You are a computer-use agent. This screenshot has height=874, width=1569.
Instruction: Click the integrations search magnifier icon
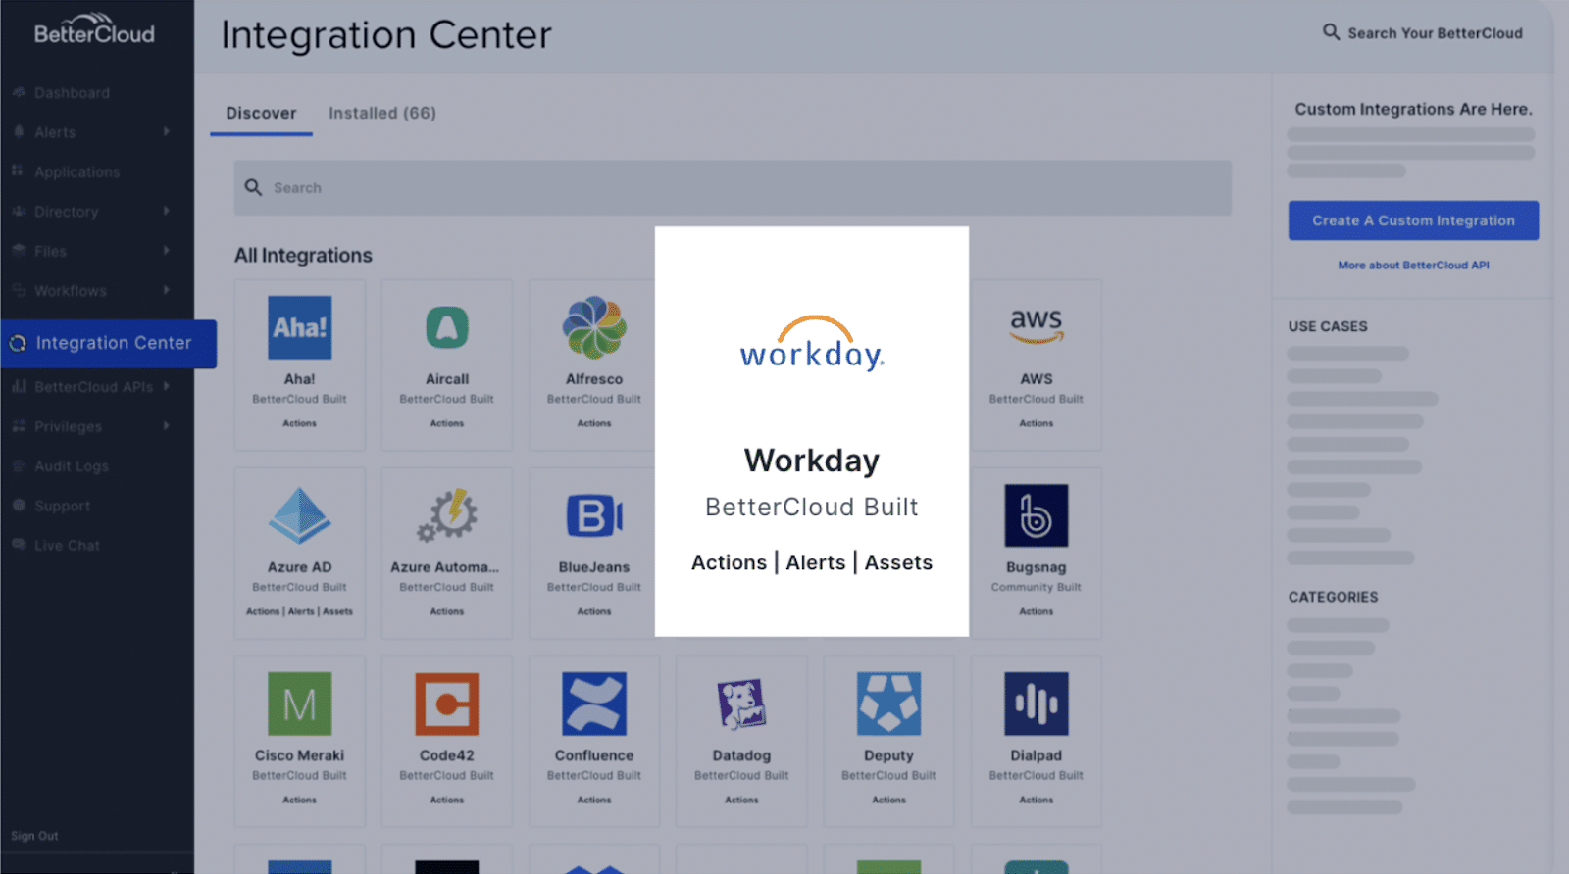253,187
